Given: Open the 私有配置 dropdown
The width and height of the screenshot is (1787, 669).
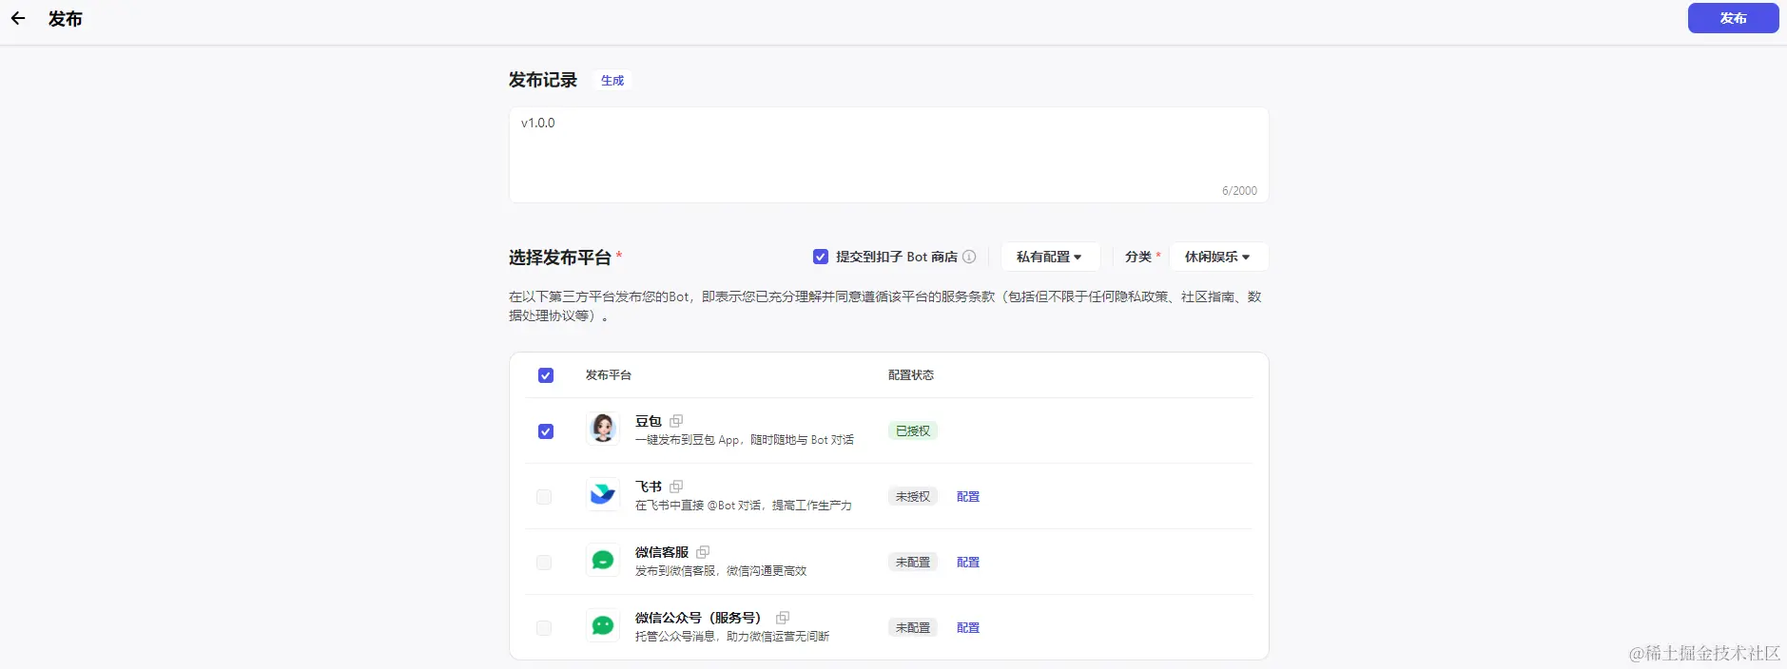Looking at the screenshot, I should 1050,257.
